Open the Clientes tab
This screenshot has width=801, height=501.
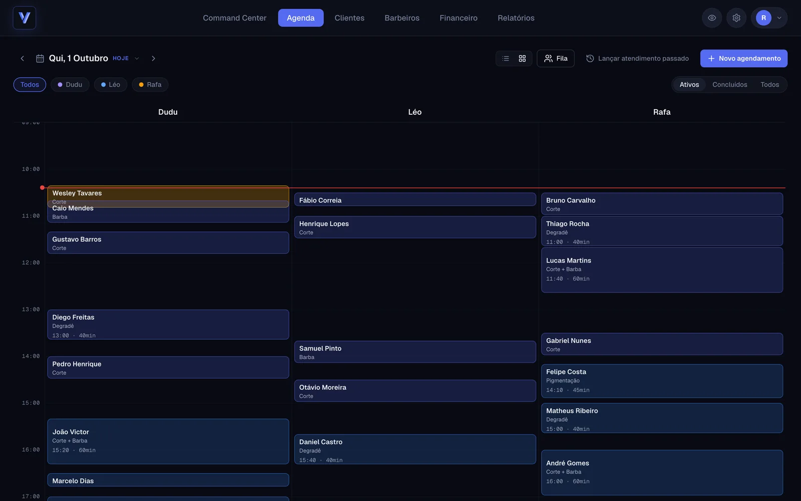(x=349, y=18)
